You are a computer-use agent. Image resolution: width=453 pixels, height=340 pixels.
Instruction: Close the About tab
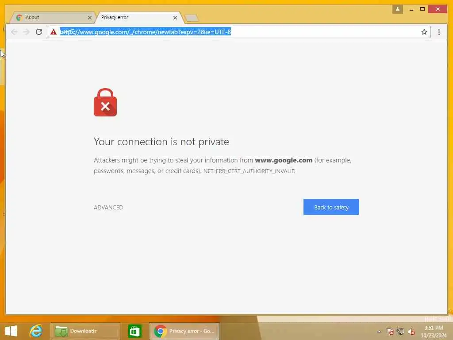pyautogui.click(x=89, y=18)
